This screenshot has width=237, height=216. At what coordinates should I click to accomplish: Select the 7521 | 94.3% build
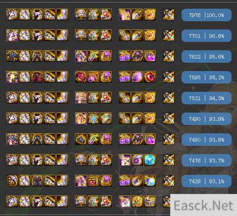(x=206, y=98)
